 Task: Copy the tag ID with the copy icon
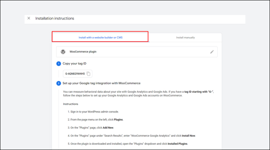pos(89,74)
